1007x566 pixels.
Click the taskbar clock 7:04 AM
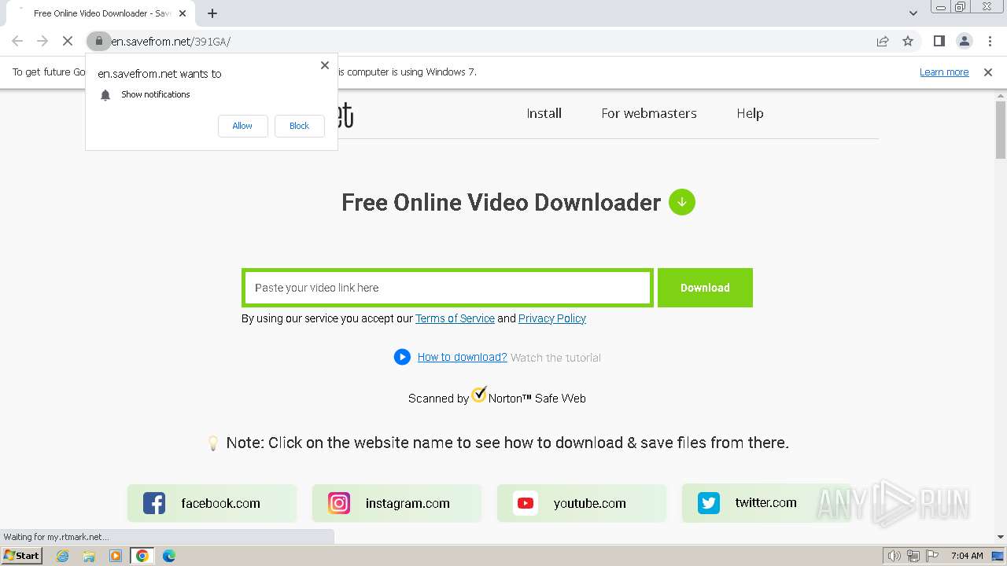(x=967, y=556)
